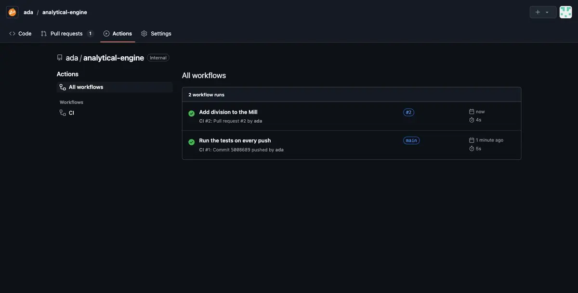This screenshot has width=578, height=293.
Task: Click commit hash 5008689
Action: pyautogui.click(x=240, y=150)
